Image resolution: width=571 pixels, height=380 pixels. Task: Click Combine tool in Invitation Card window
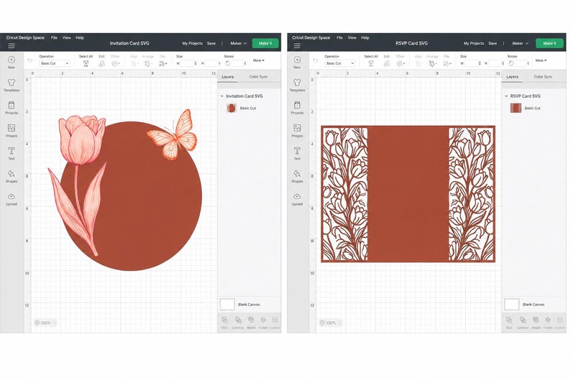[238, 323]
